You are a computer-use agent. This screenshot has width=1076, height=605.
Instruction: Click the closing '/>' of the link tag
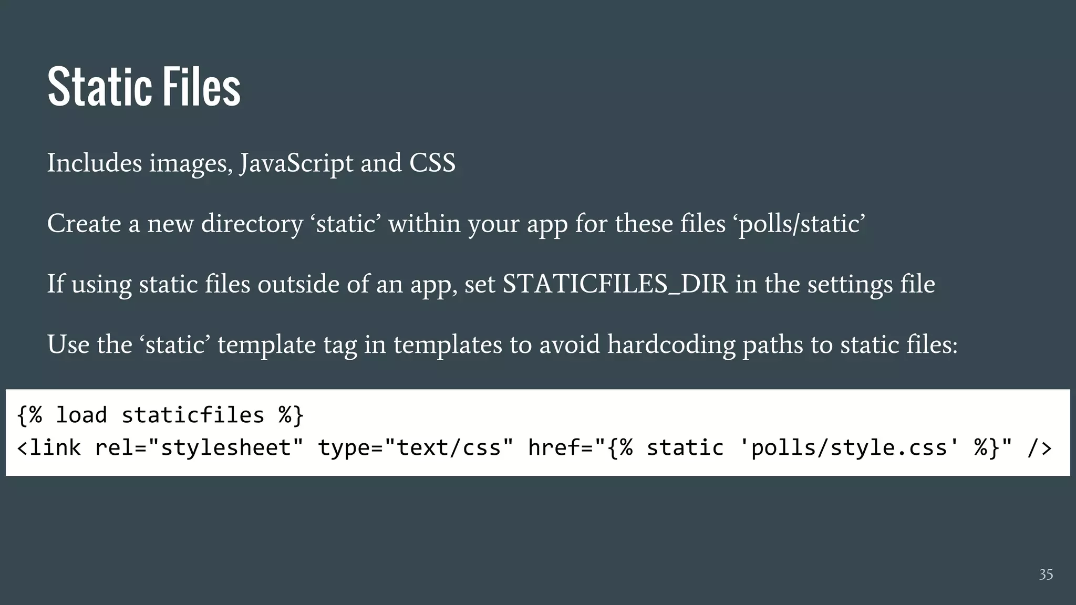tap(1039, 448)
